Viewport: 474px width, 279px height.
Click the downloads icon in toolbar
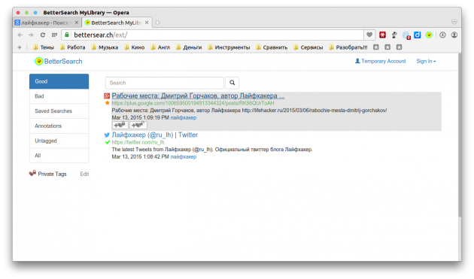[x=442, y=35]
